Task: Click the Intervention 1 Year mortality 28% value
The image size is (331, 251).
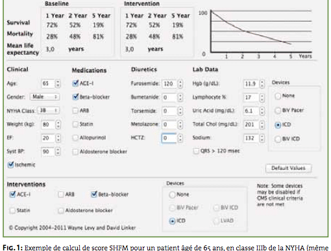Action: [131, 36]
